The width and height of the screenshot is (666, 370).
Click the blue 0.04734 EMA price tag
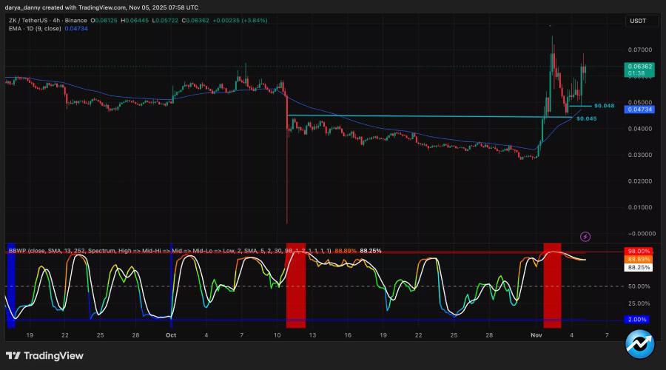click(x=638, y=110)
